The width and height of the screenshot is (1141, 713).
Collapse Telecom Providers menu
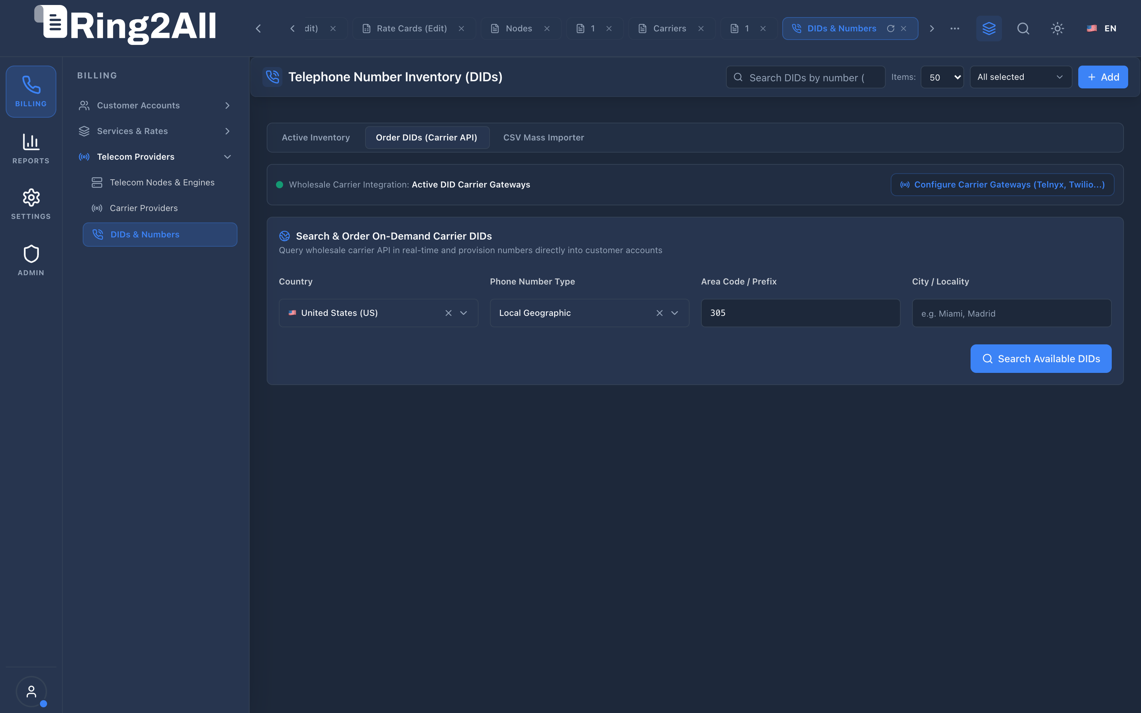155,157
